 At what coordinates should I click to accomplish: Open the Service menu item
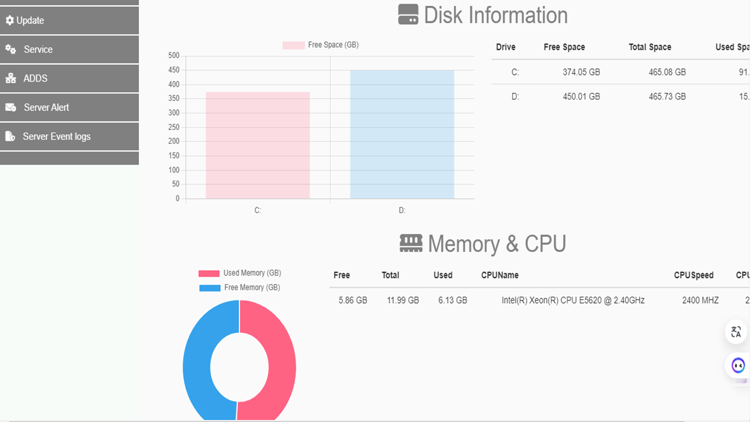38,50
